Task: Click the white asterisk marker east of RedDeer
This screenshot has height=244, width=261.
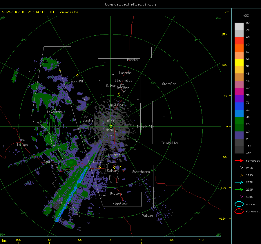Action: tap(138, 100)
